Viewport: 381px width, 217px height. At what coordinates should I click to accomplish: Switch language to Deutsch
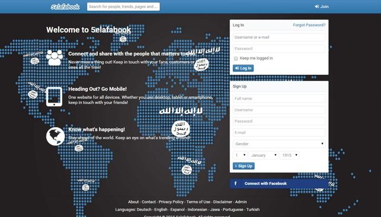[x=144, y=209]
